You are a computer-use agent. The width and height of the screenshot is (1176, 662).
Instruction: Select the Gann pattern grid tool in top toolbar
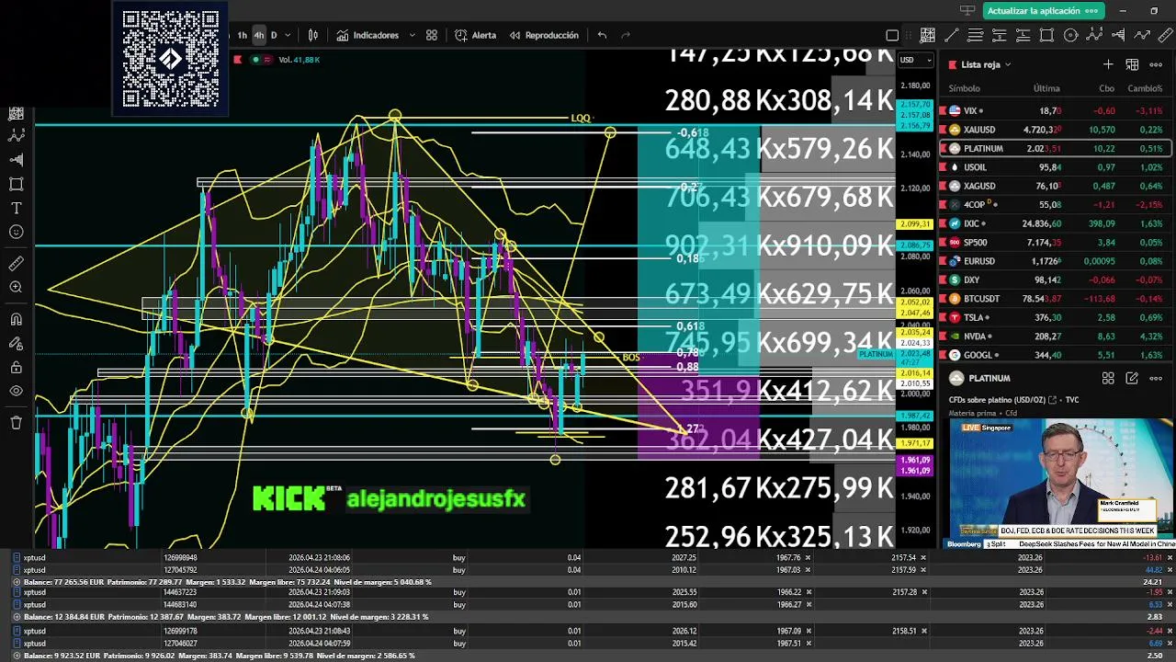point(928,35)
